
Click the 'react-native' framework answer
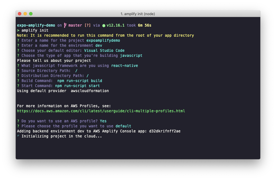125,66
